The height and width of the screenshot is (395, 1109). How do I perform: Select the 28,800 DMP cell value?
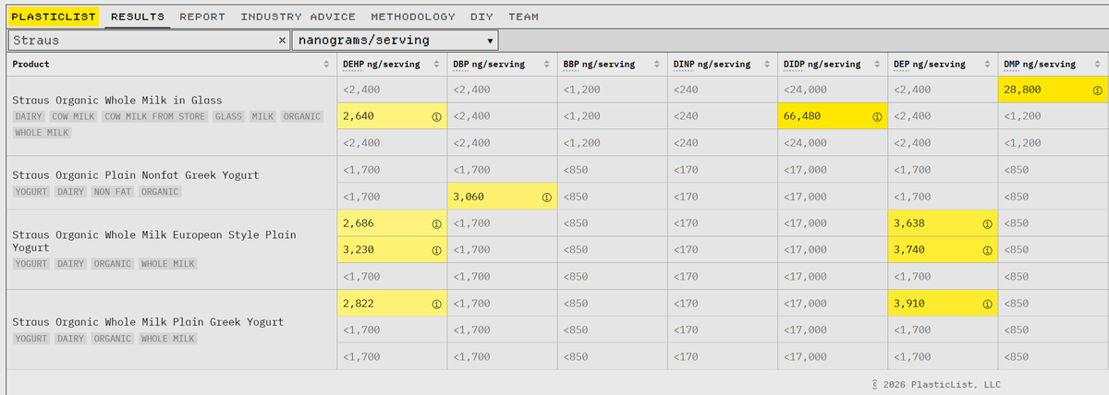(1022, 90)
